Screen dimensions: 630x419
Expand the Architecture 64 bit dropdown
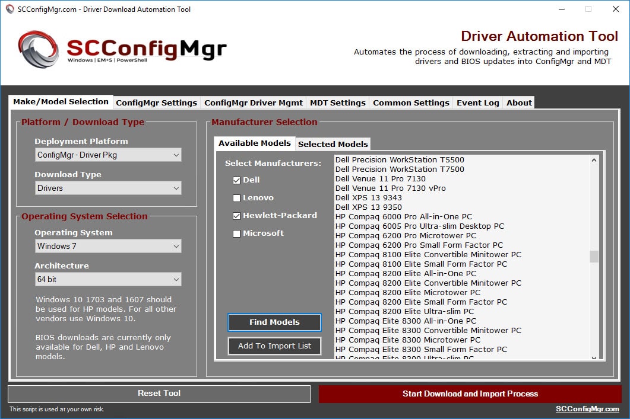click(108, 280)
